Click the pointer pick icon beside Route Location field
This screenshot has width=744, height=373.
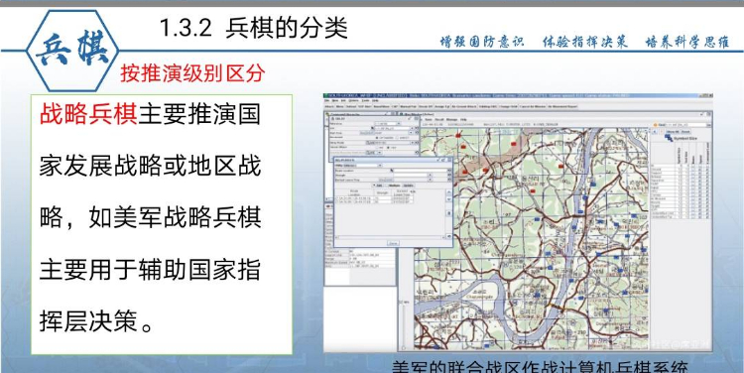(392, 171)
